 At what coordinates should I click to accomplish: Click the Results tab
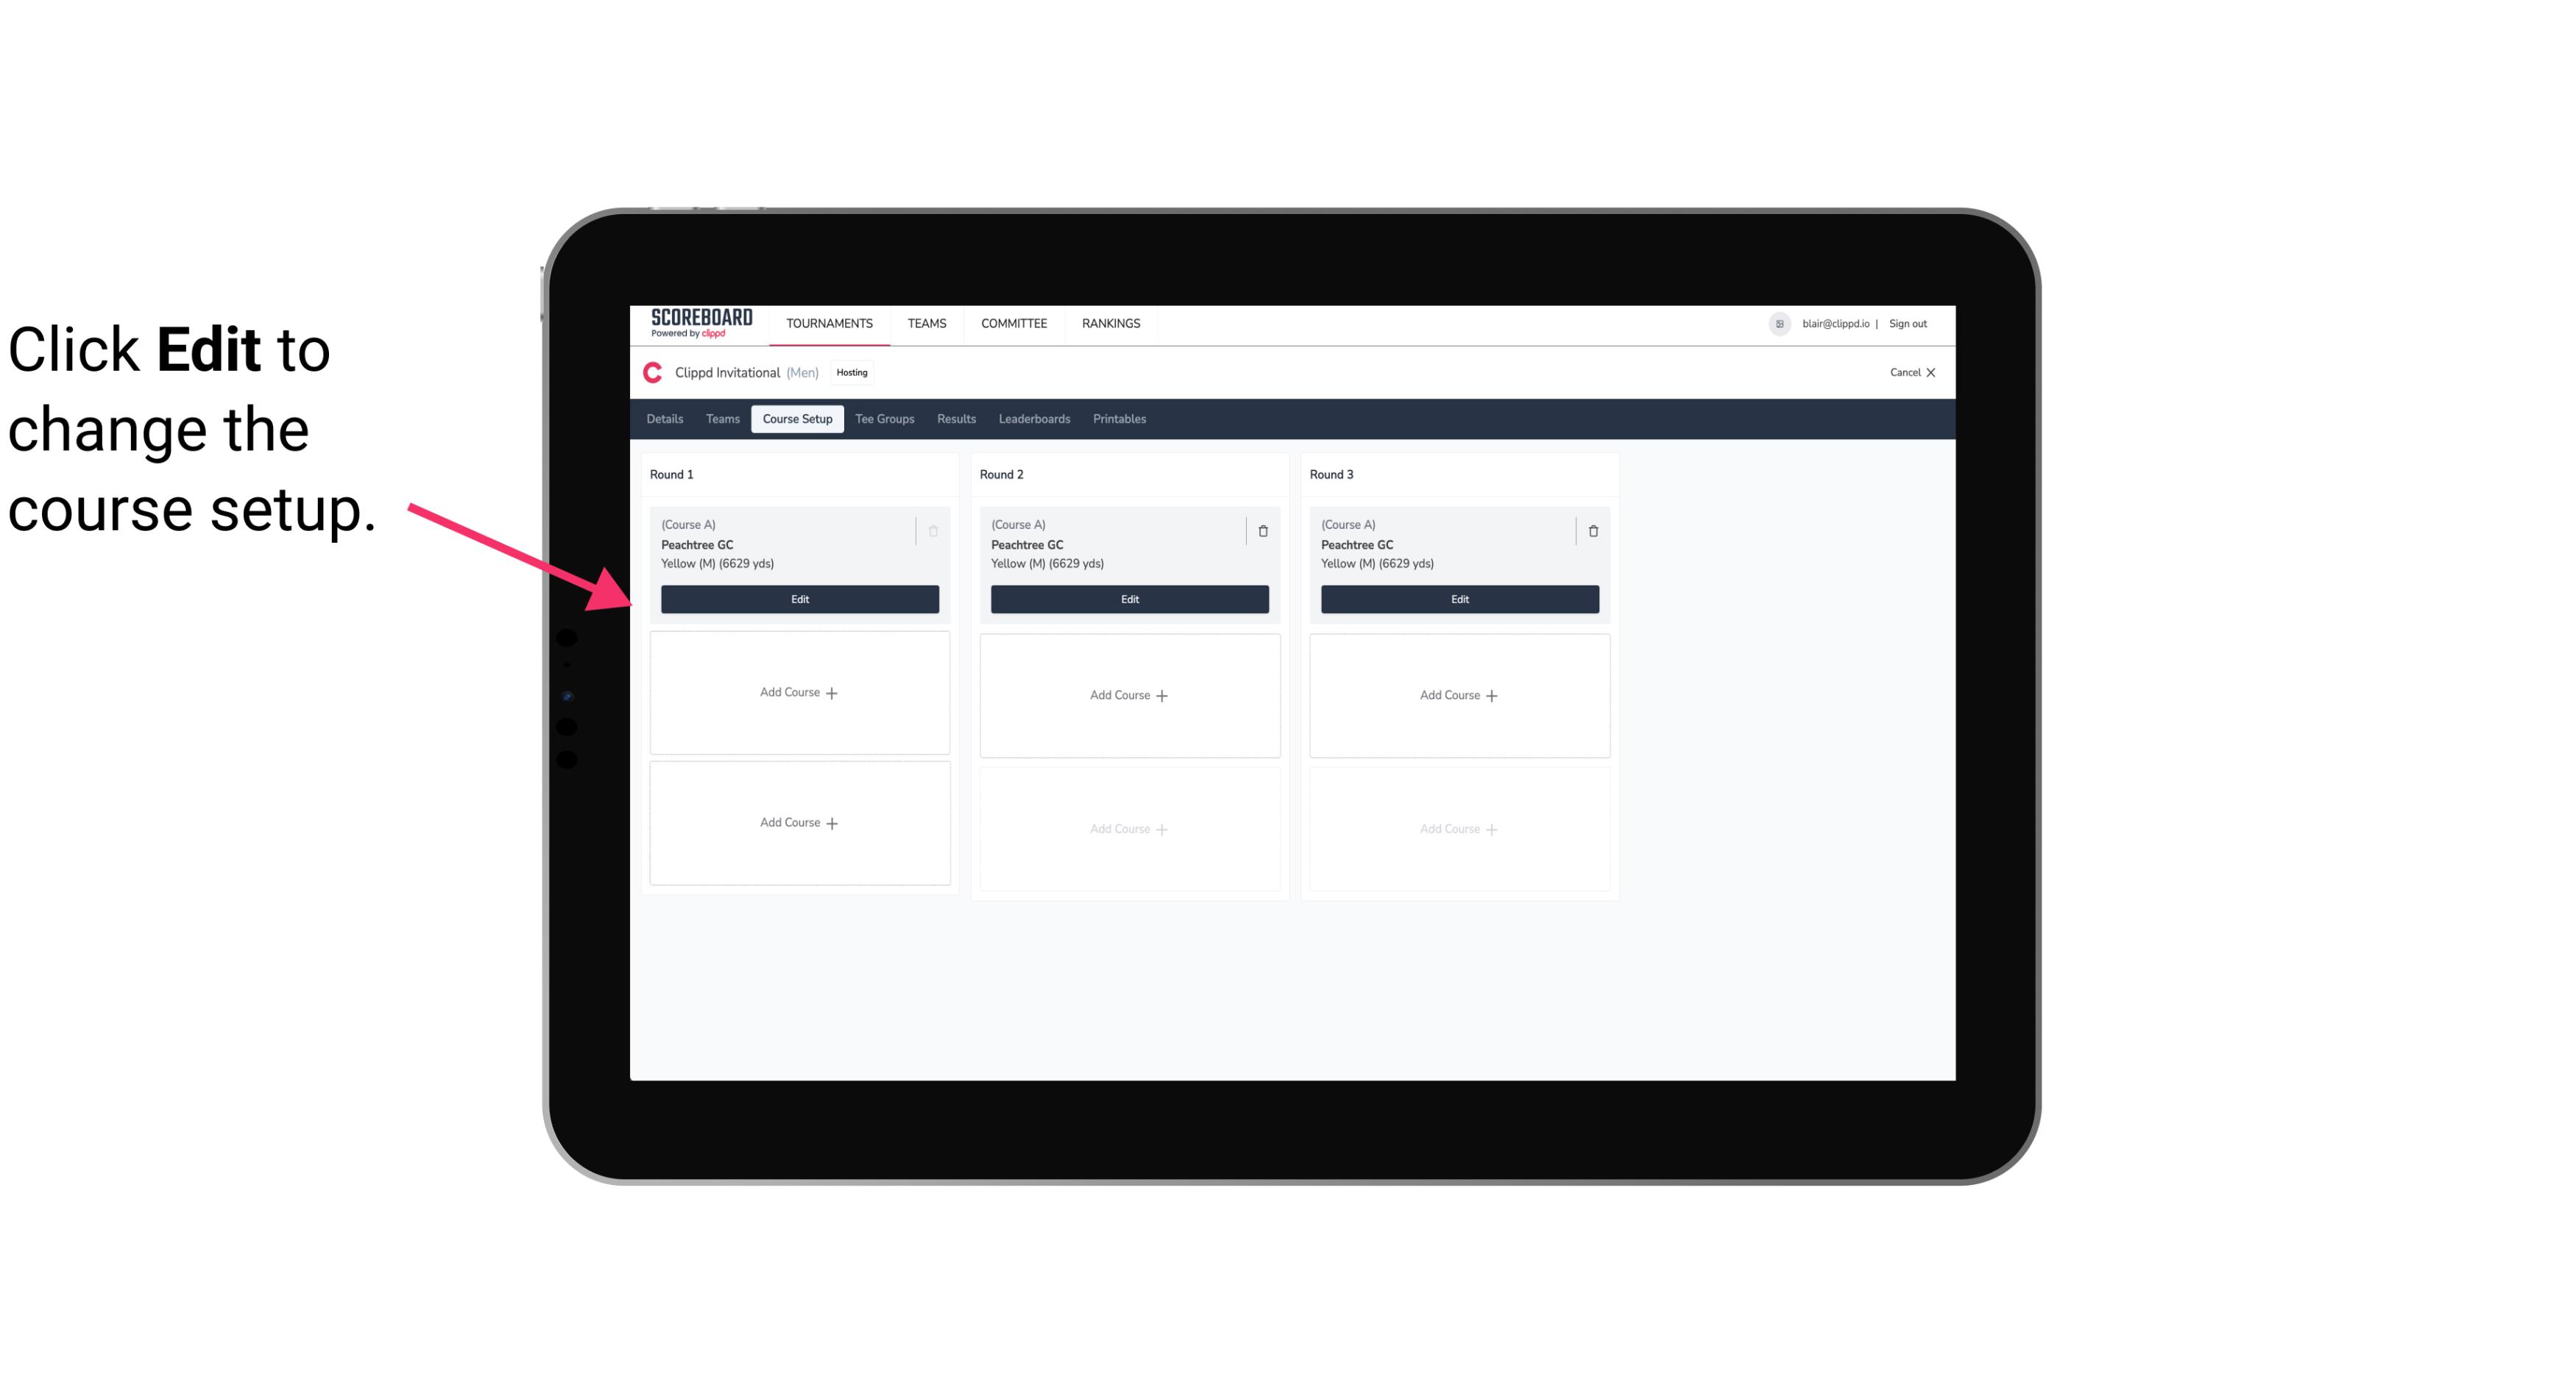tap(957, 419)
